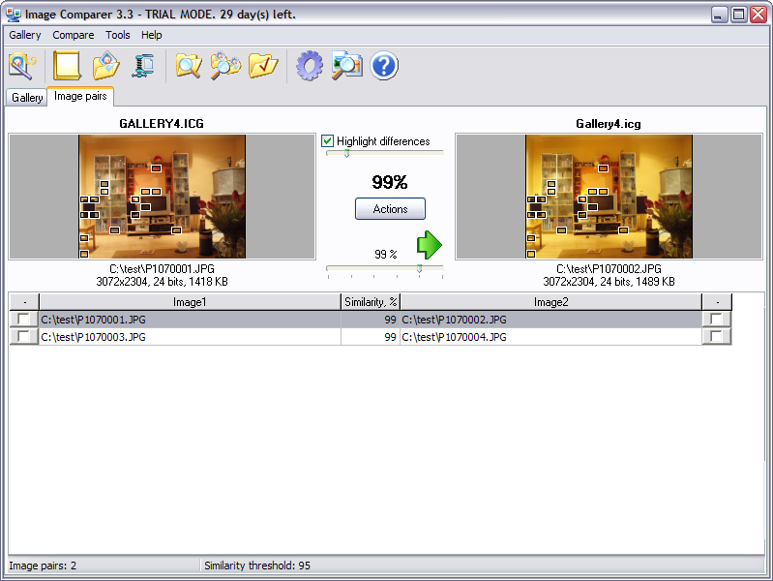Click left dash column header
The height and width of the screenshot is (581, 773).
click(x=24, y=302)
